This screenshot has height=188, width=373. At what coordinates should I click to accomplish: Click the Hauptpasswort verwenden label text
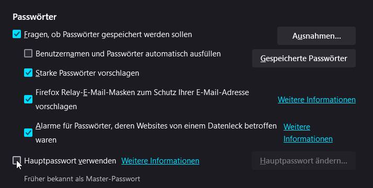point(70,161)
